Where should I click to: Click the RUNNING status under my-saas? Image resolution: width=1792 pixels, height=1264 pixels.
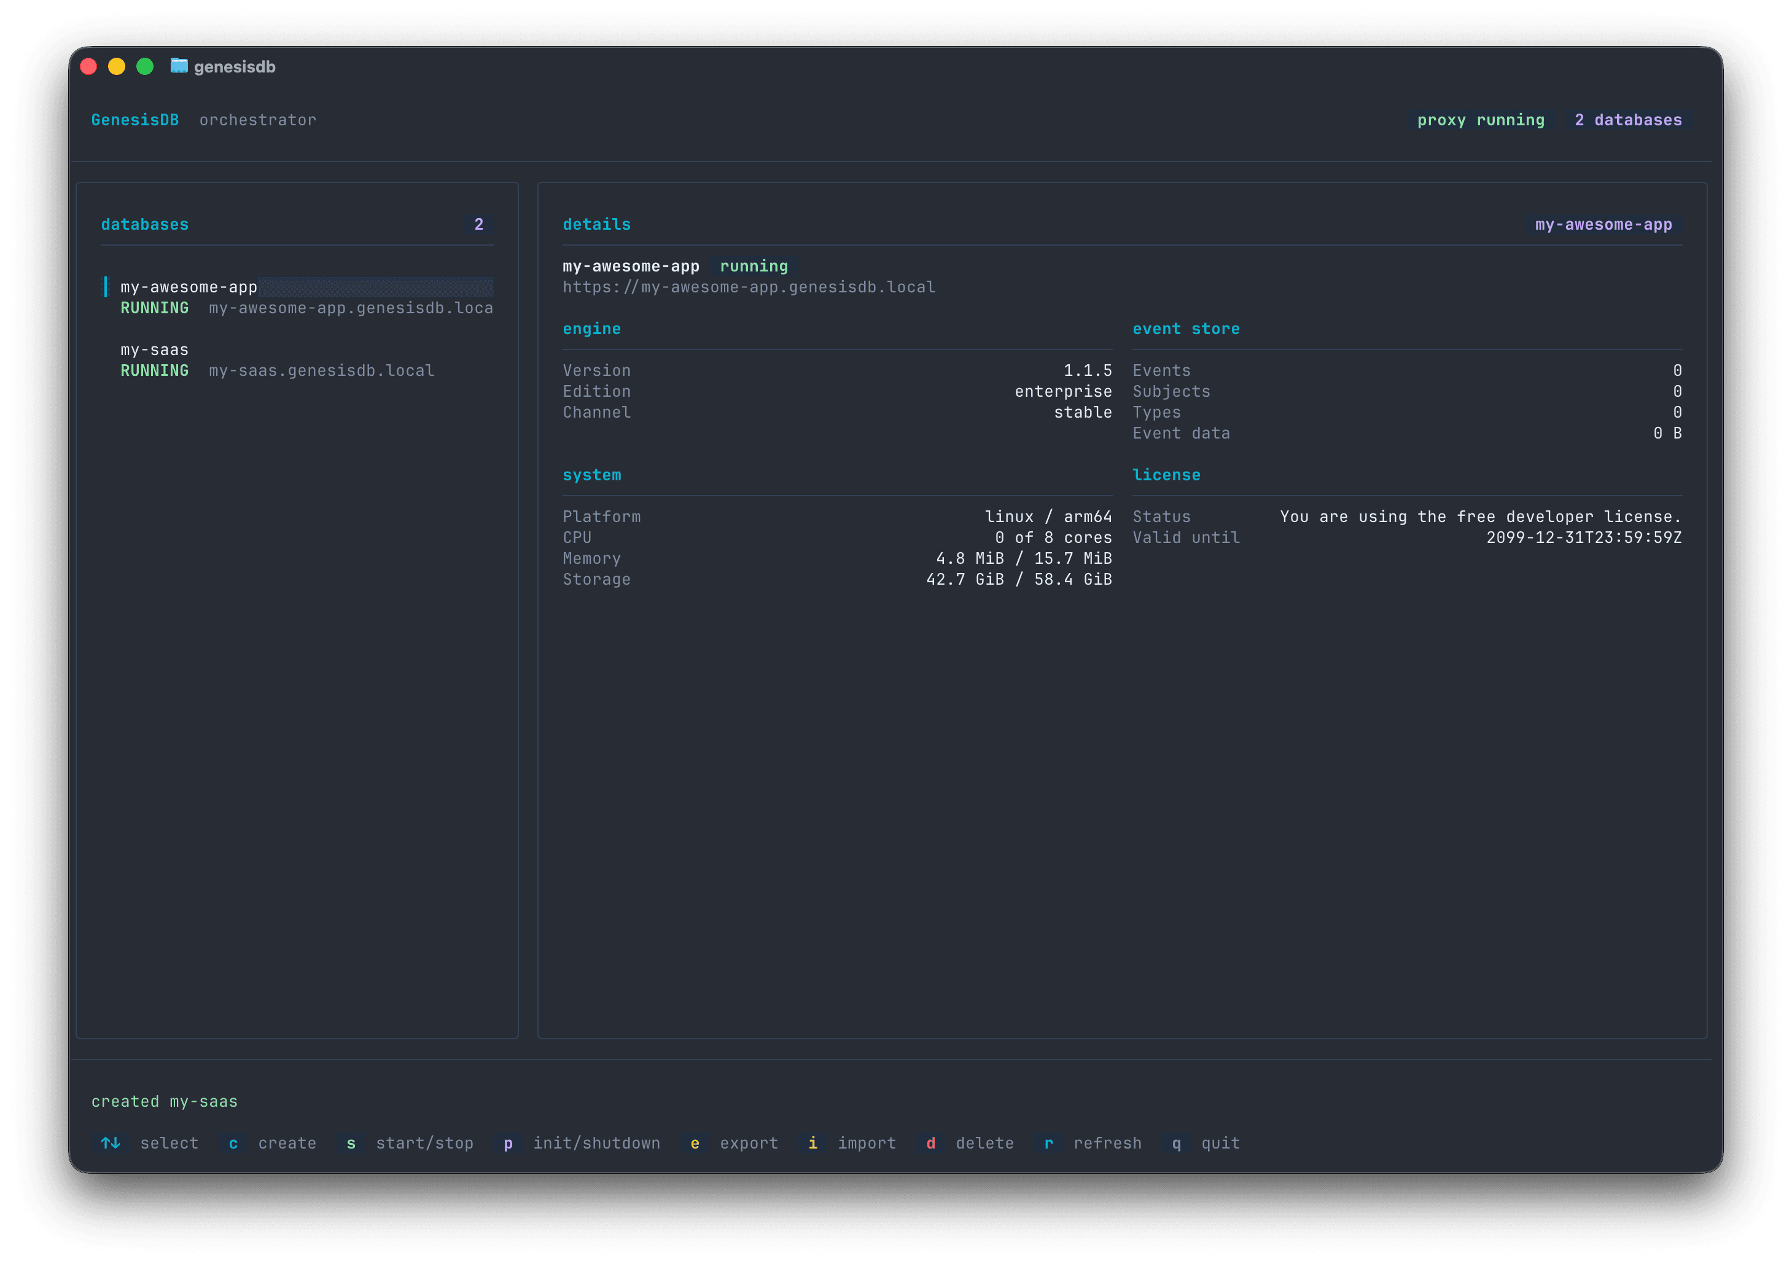point(155,371)
